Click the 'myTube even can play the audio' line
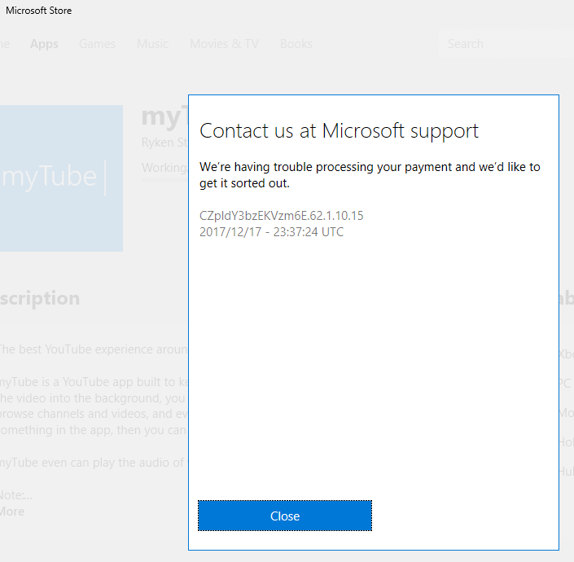 [x=94, y=463]
